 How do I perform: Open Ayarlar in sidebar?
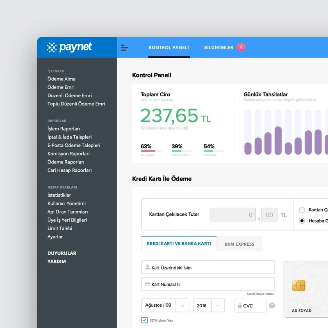click(x=55, y=237)
